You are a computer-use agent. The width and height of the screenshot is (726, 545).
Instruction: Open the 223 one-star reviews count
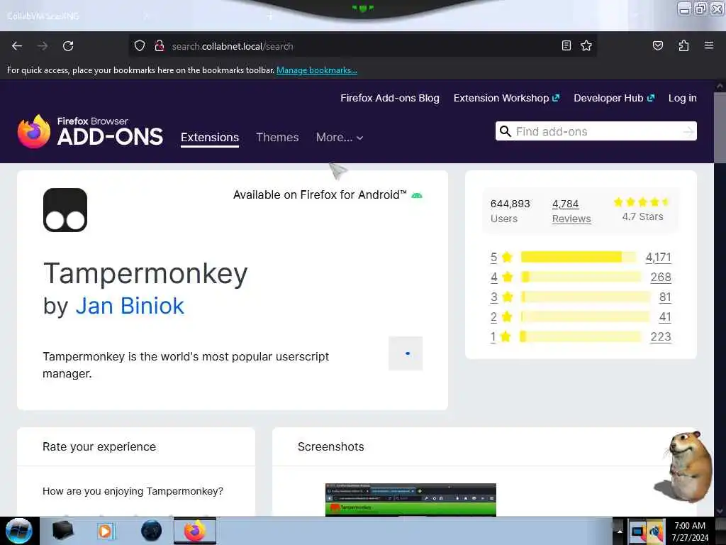661,336
